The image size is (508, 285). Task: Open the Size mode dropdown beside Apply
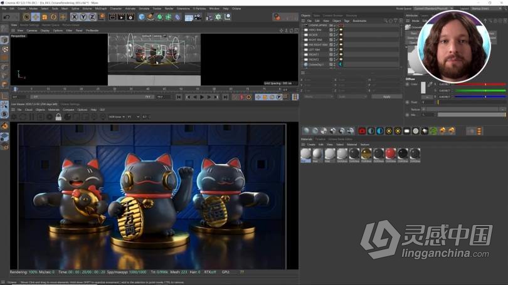click(352, 96)
